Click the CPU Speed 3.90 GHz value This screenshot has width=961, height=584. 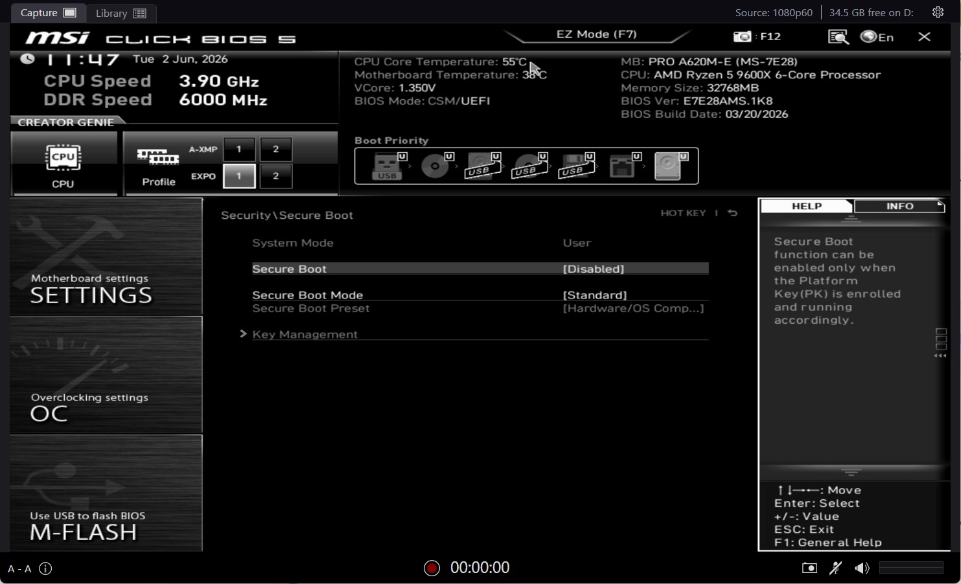pos(219,81)
